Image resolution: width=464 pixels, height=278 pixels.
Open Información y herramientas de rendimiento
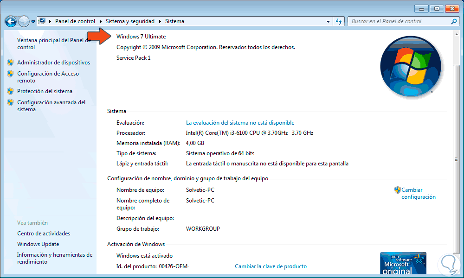pyautogui.click(x=55, y=258)
